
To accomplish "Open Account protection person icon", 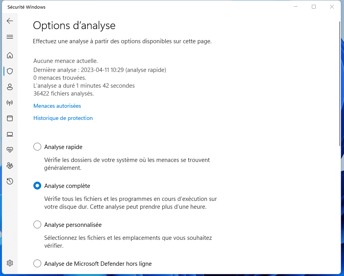I will click(x=10, y=87).
